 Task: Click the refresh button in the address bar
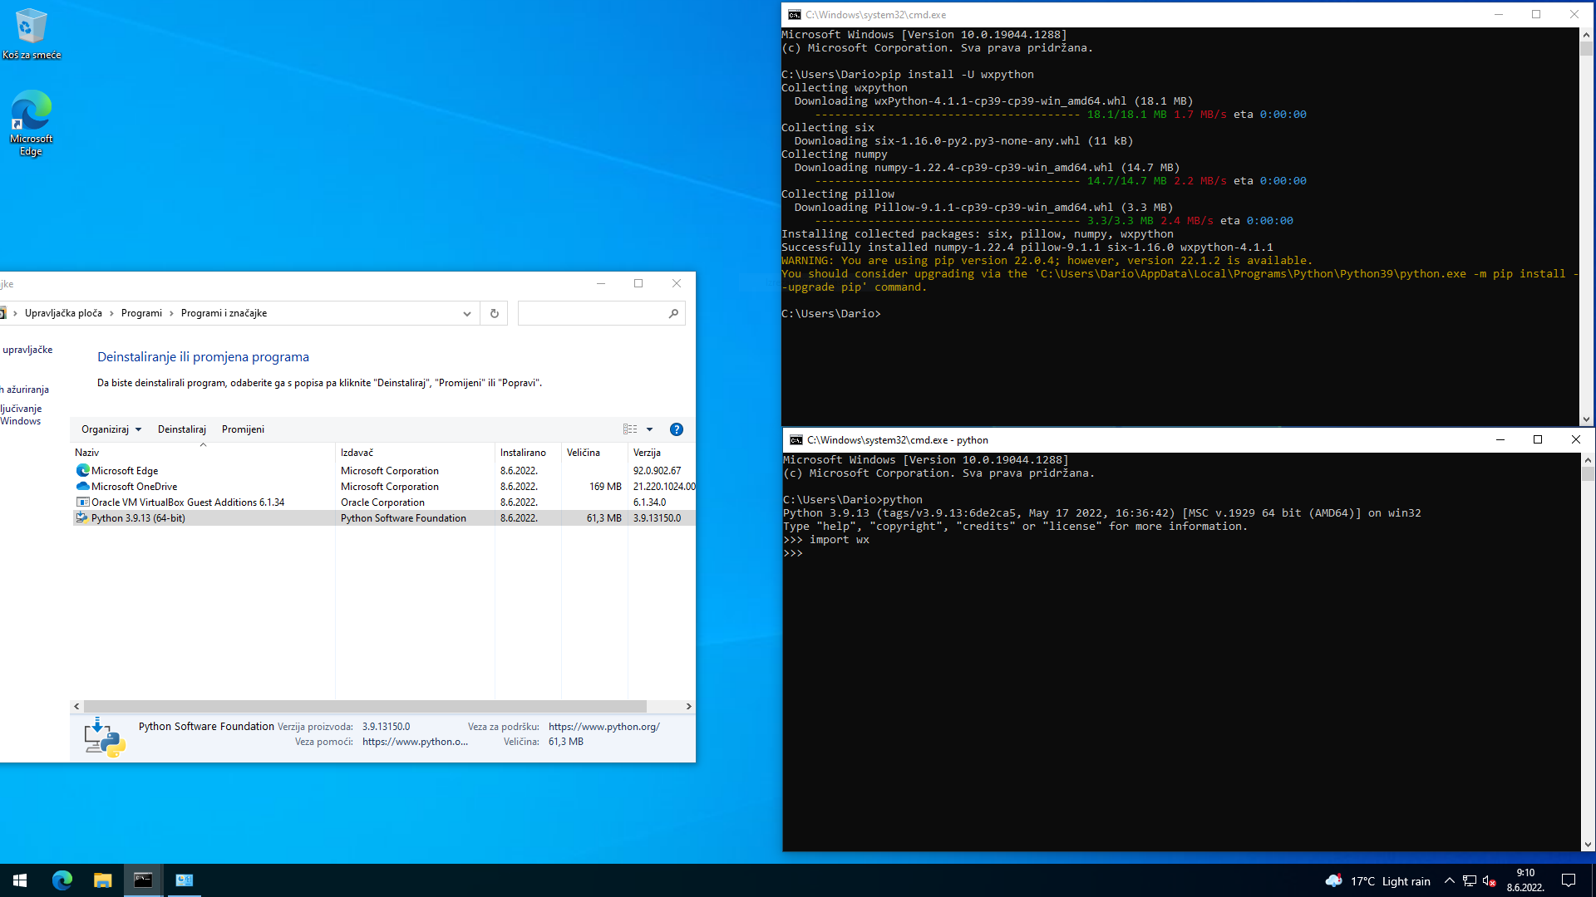tap(494, 313)
